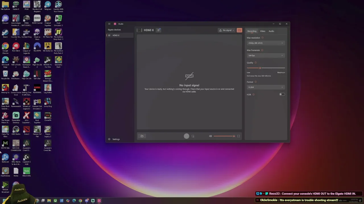This screenshot has width=364, height=204.
Task: Select the Dota 2 desktop icon
Action: (26, 131)
